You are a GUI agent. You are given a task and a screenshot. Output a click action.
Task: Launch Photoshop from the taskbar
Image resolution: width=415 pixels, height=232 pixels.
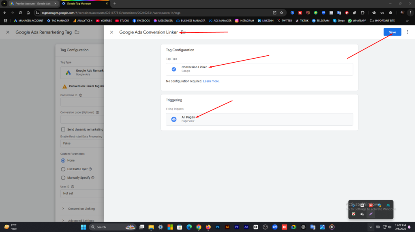pyautogui.click(x=218, y=227)
